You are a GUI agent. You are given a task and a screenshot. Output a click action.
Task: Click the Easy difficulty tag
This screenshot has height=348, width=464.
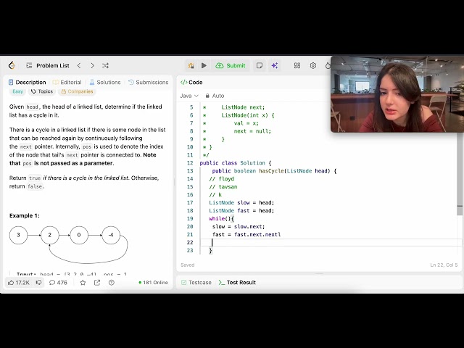coord(17,91)
